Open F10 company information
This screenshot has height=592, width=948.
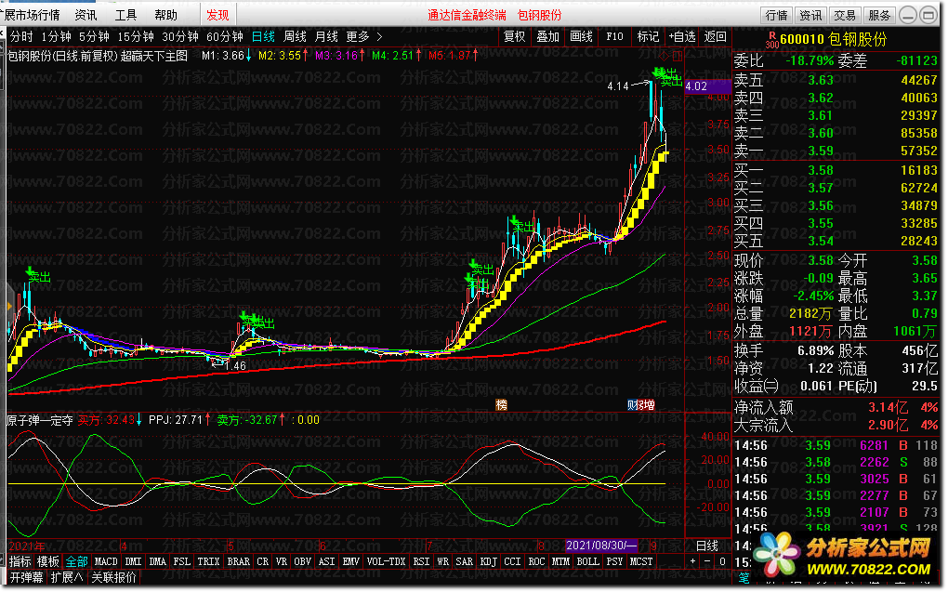[614, 37]
